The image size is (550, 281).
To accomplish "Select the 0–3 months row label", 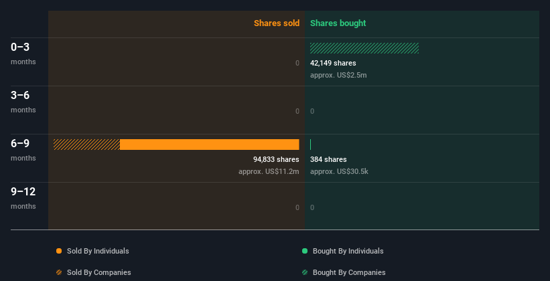I will [x=23, y=54].
